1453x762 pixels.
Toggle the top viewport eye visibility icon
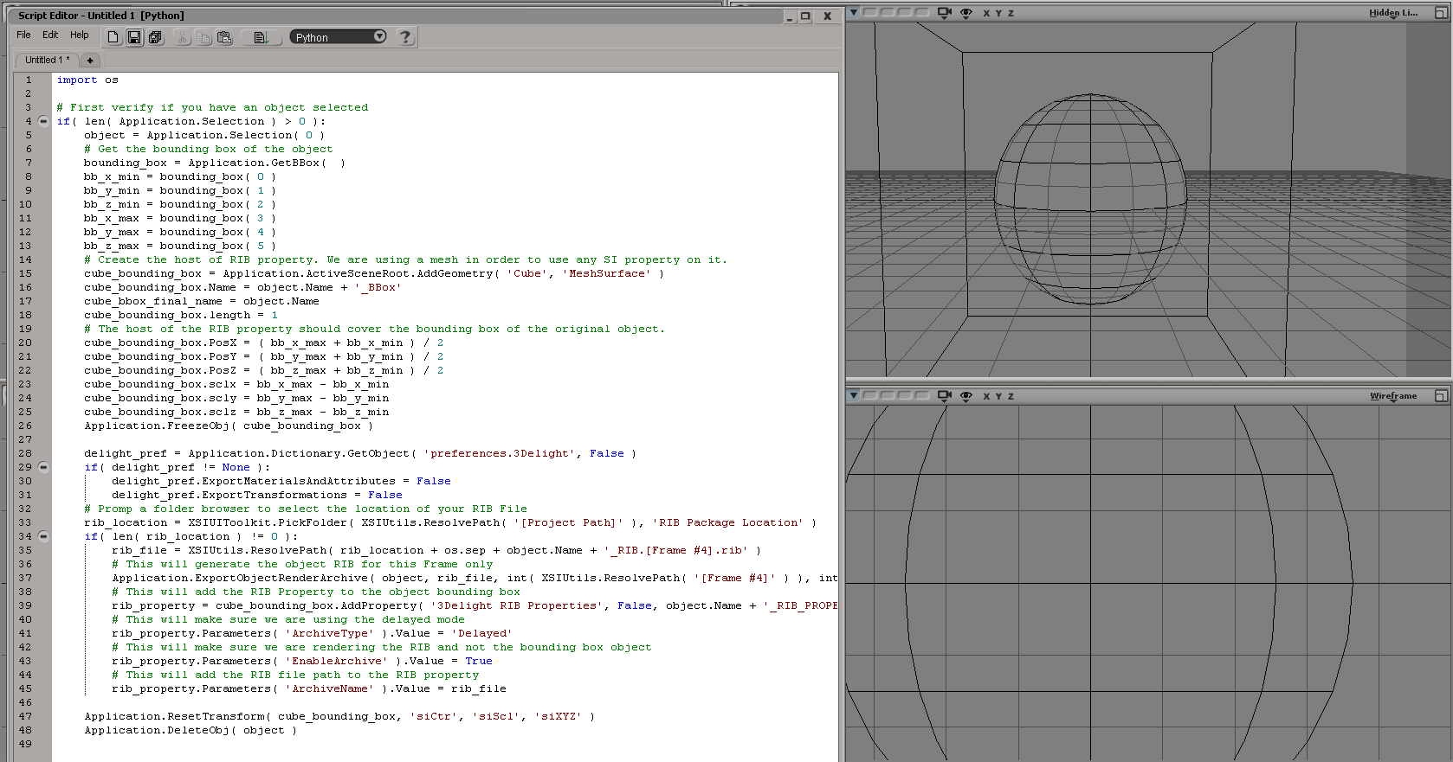[x=966, y=13]
